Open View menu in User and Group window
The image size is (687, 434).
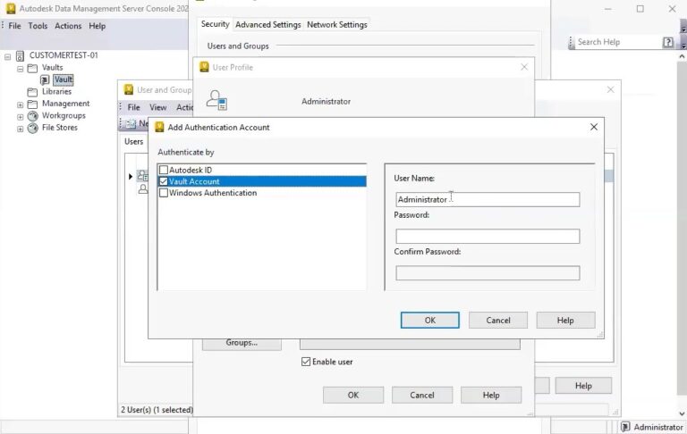(157, 107)
